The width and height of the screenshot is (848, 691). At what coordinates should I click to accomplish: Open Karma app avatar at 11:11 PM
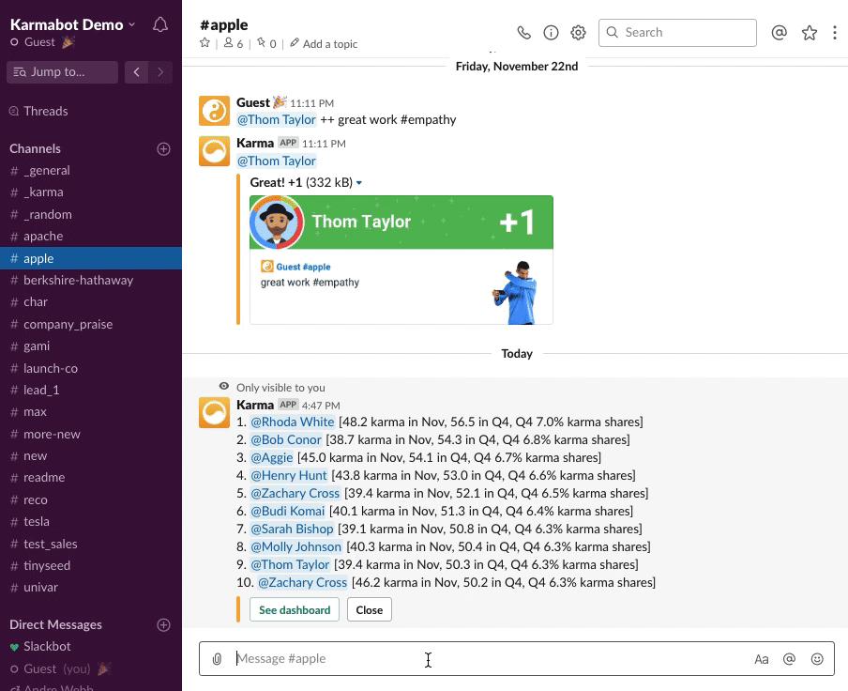(214, 151)
